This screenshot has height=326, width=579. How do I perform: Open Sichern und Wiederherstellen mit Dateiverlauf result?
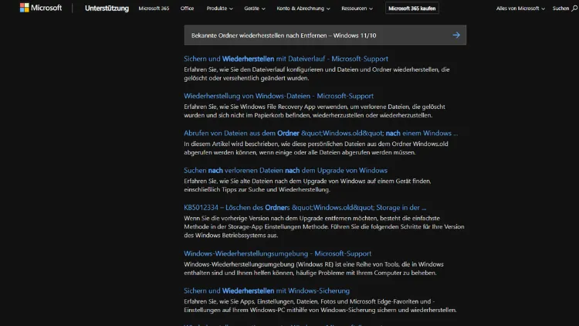(x=286, y=59)
